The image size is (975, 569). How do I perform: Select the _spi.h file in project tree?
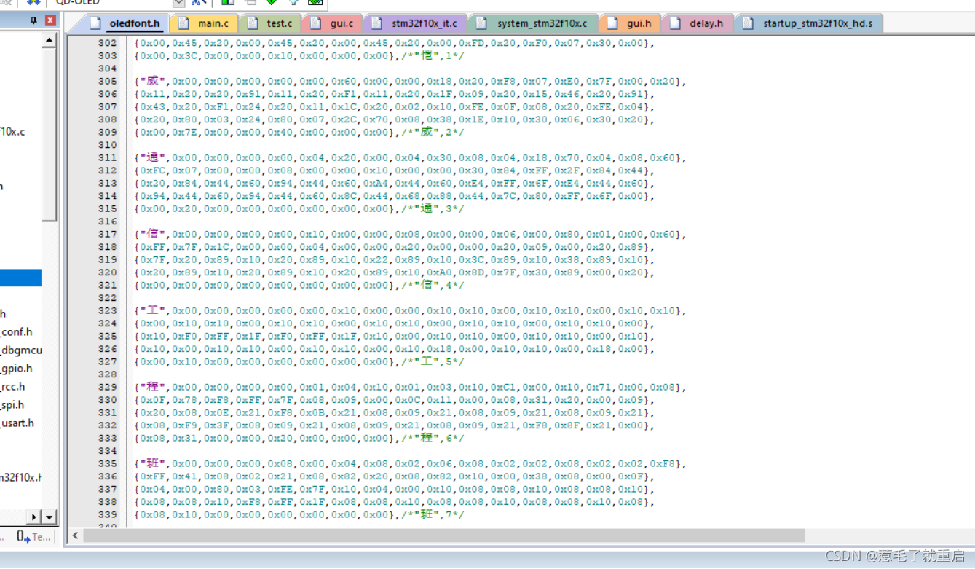(12, 404)
